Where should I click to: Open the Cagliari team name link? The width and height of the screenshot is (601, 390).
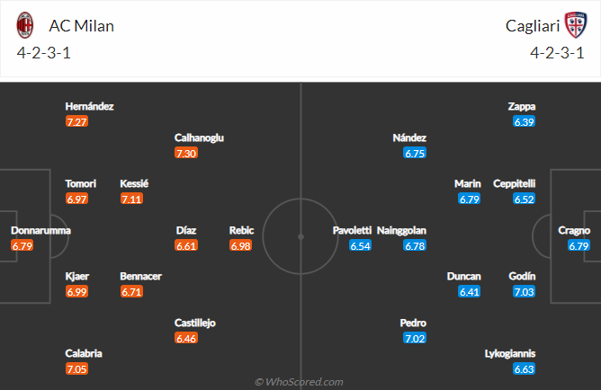coord(529,25)
